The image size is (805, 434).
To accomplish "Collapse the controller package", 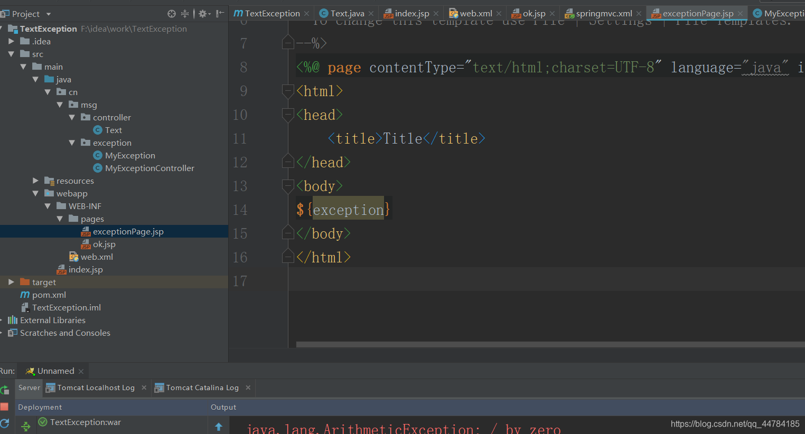I will 72,117.
